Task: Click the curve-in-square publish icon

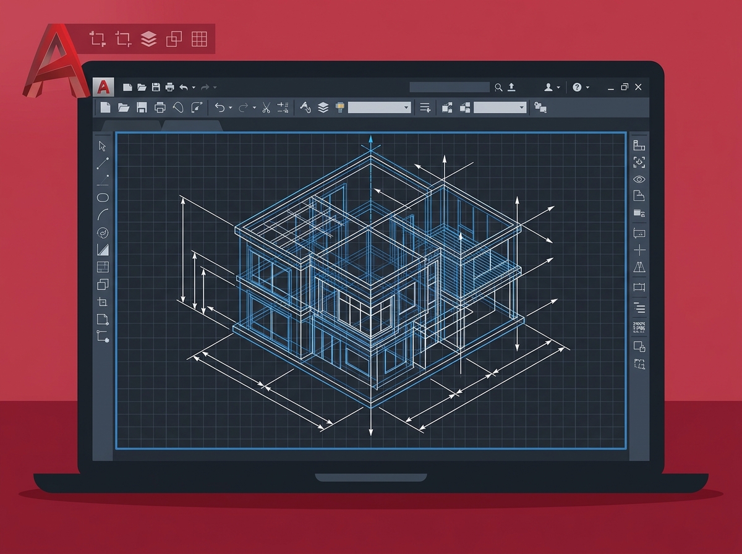Action: pyautogui.click(x=197, y=108)
